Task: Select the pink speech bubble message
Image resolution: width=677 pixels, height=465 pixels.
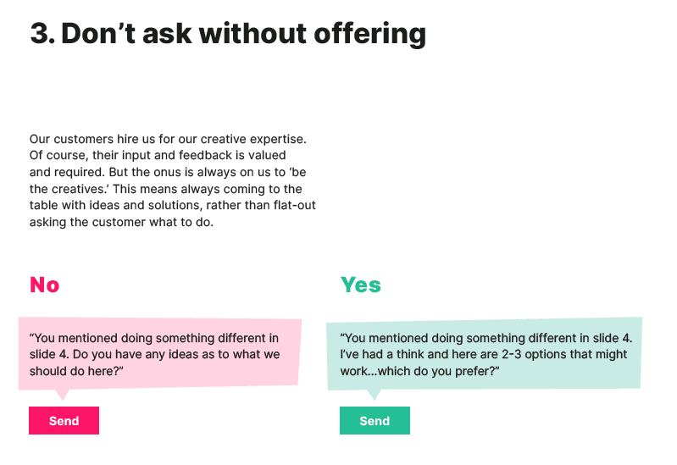Action: tap(160, 354)
